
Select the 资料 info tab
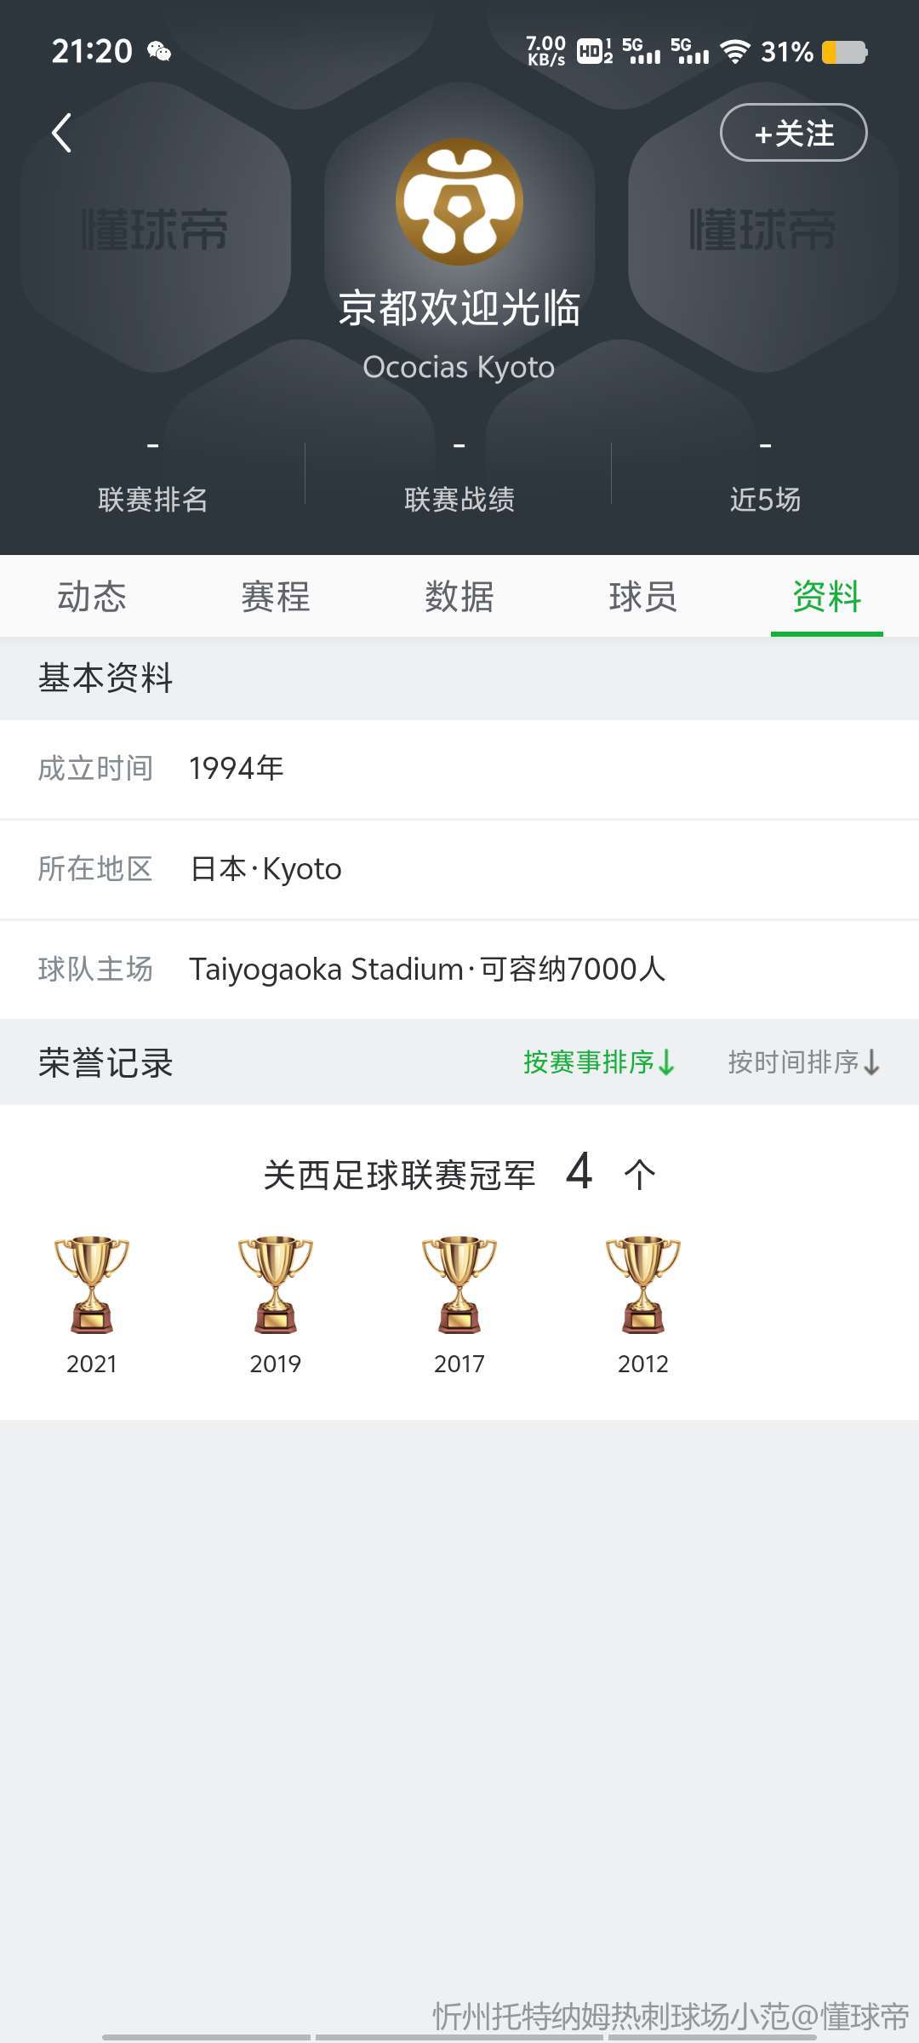click(x=826, y=597)
